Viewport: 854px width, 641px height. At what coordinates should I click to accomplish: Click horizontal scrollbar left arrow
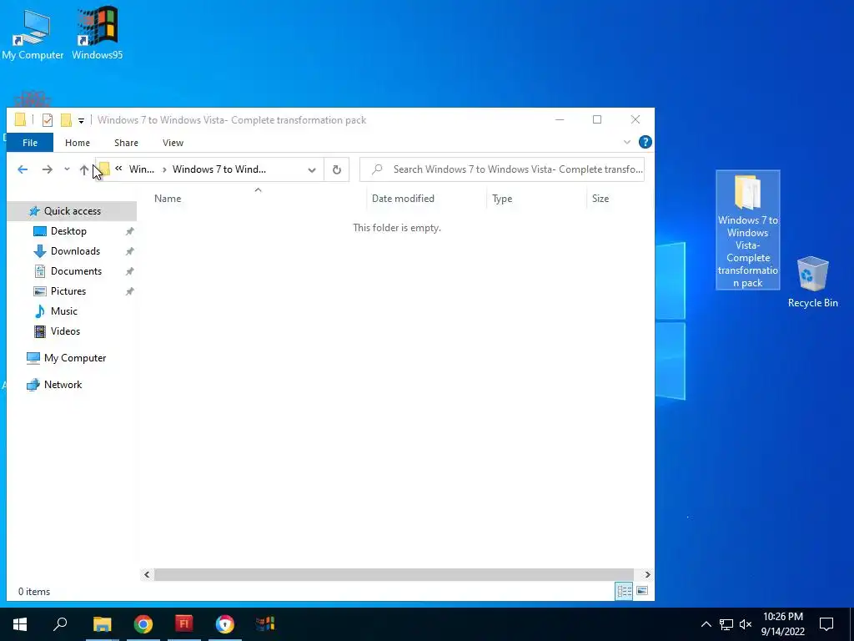pos(147,574)
